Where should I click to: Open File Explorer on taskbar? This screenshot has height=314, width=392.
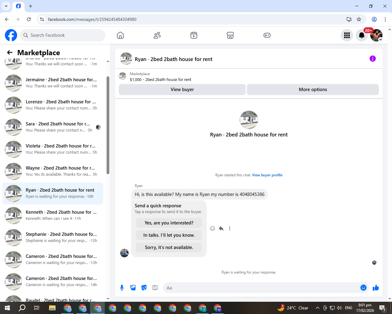52,308
